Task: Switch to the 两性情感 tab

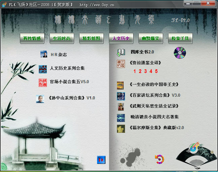Action: (x=32, y=39)
